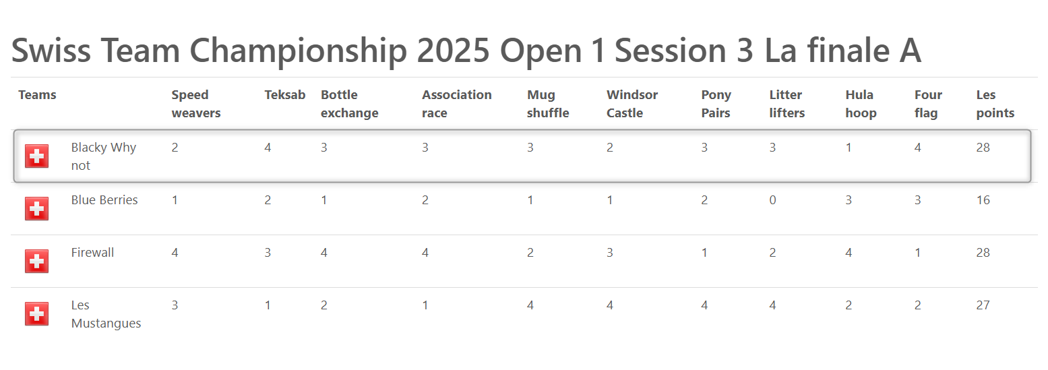This screenshot has width=1048, height=370.
Task: Click the Bottle exchange column header
Action: [x=349, y=104]
